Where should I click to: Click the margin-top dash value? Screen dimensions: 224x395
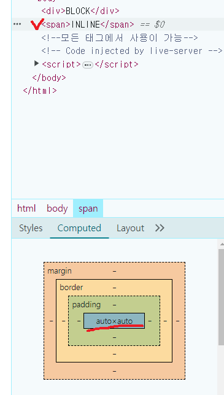click(x=114, y=271)
